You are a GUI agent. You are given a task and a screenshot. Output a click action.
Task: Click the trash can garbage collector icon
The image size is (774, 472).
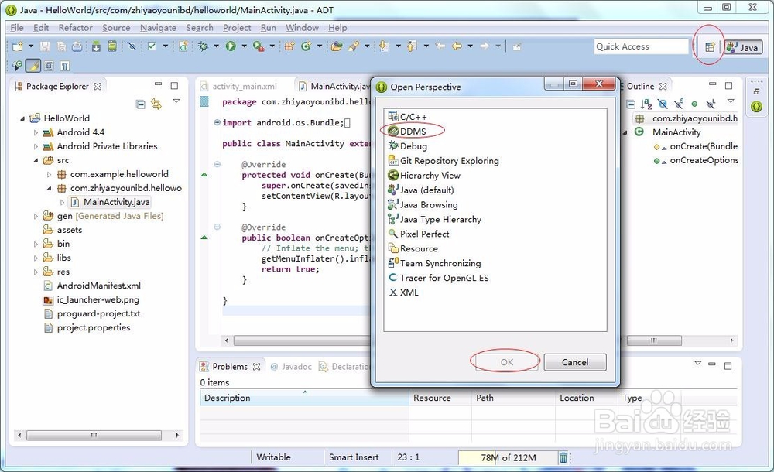click(563, 457)
